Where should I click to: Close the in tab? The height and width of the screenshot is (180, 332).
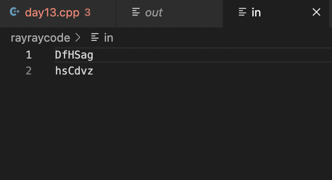tap(316, 12)
